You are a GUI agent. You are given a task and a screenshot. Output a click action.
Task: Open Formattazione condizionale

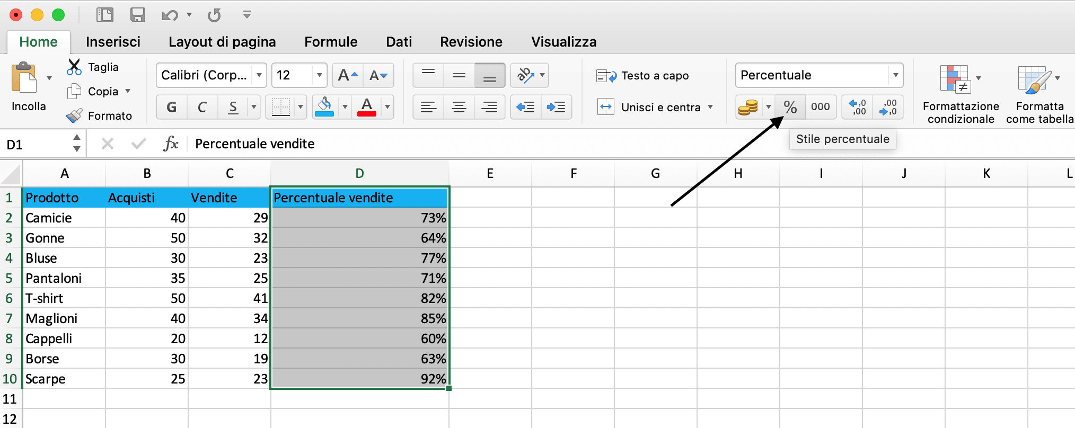click(961, 94)
